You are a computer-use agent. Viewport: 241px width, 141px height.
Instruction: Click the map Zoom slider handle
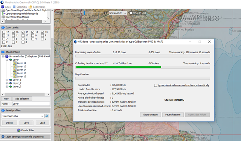[x=84, y=13]
